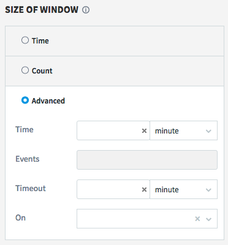Clear the Time value with the x icon
228x245 pixels.
coord(144,130)
